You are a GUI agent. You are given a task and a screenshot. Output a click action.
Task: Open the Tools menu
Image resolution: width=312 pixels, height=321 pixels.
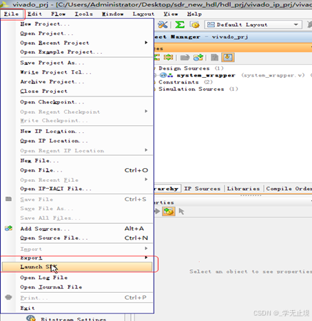[84, 14]
